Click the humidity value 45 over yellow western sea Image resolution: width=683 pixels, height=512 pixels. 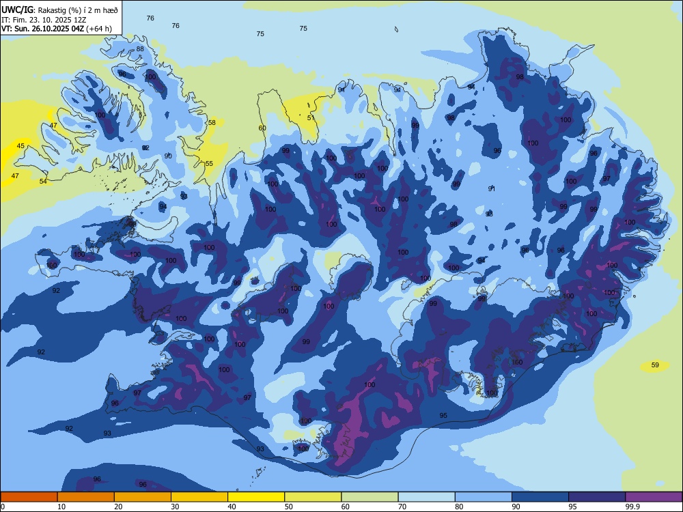point(20,146)
